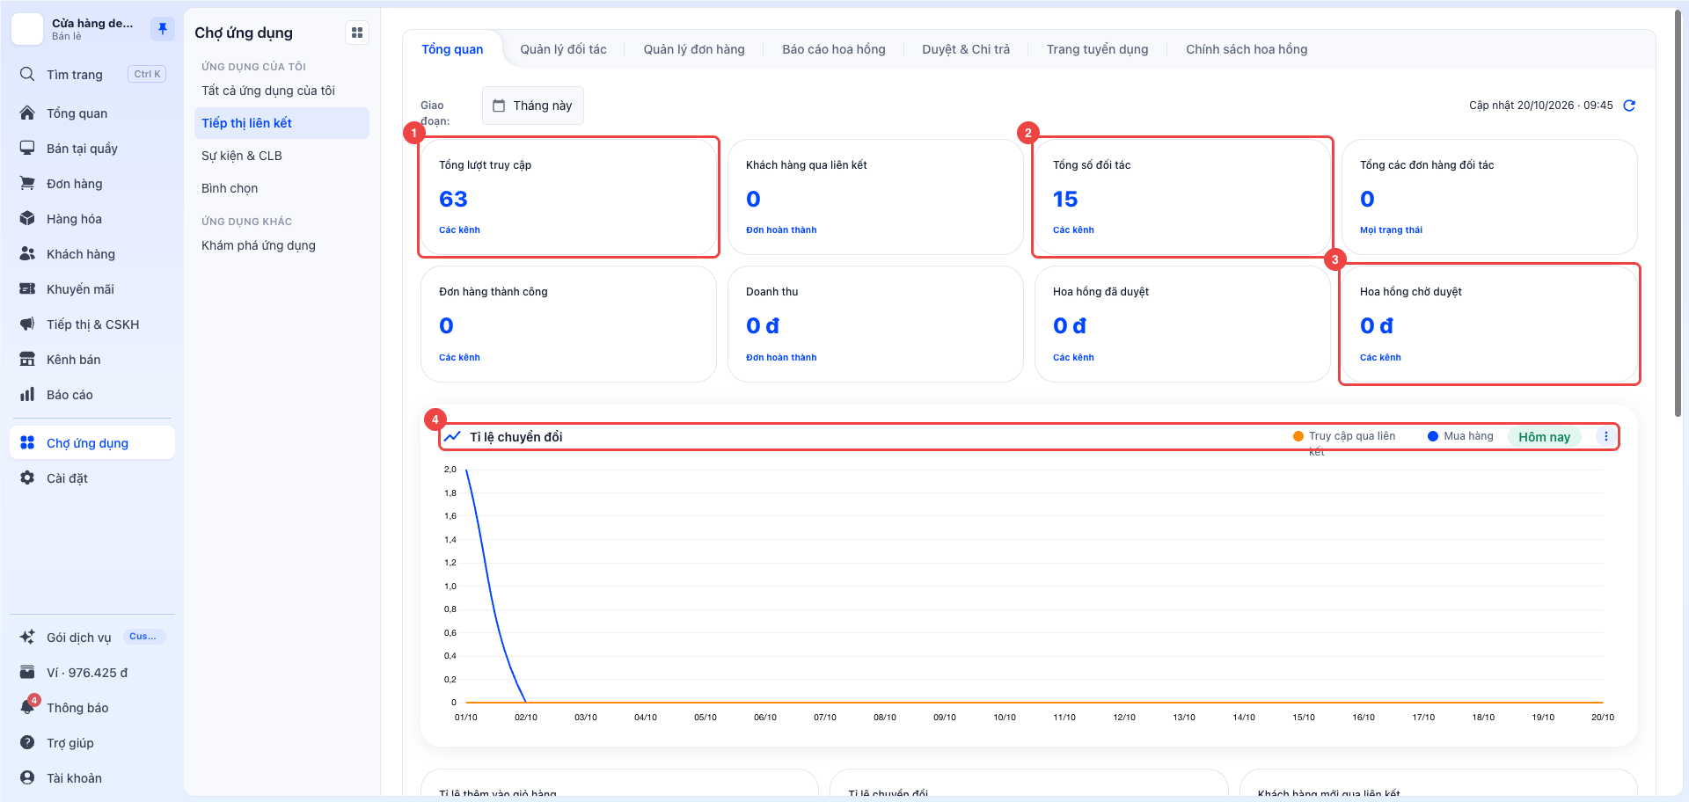1689x802 pixels.
Task: Click the store name header Cửa hàng de...
Action: tap(91, 23)
